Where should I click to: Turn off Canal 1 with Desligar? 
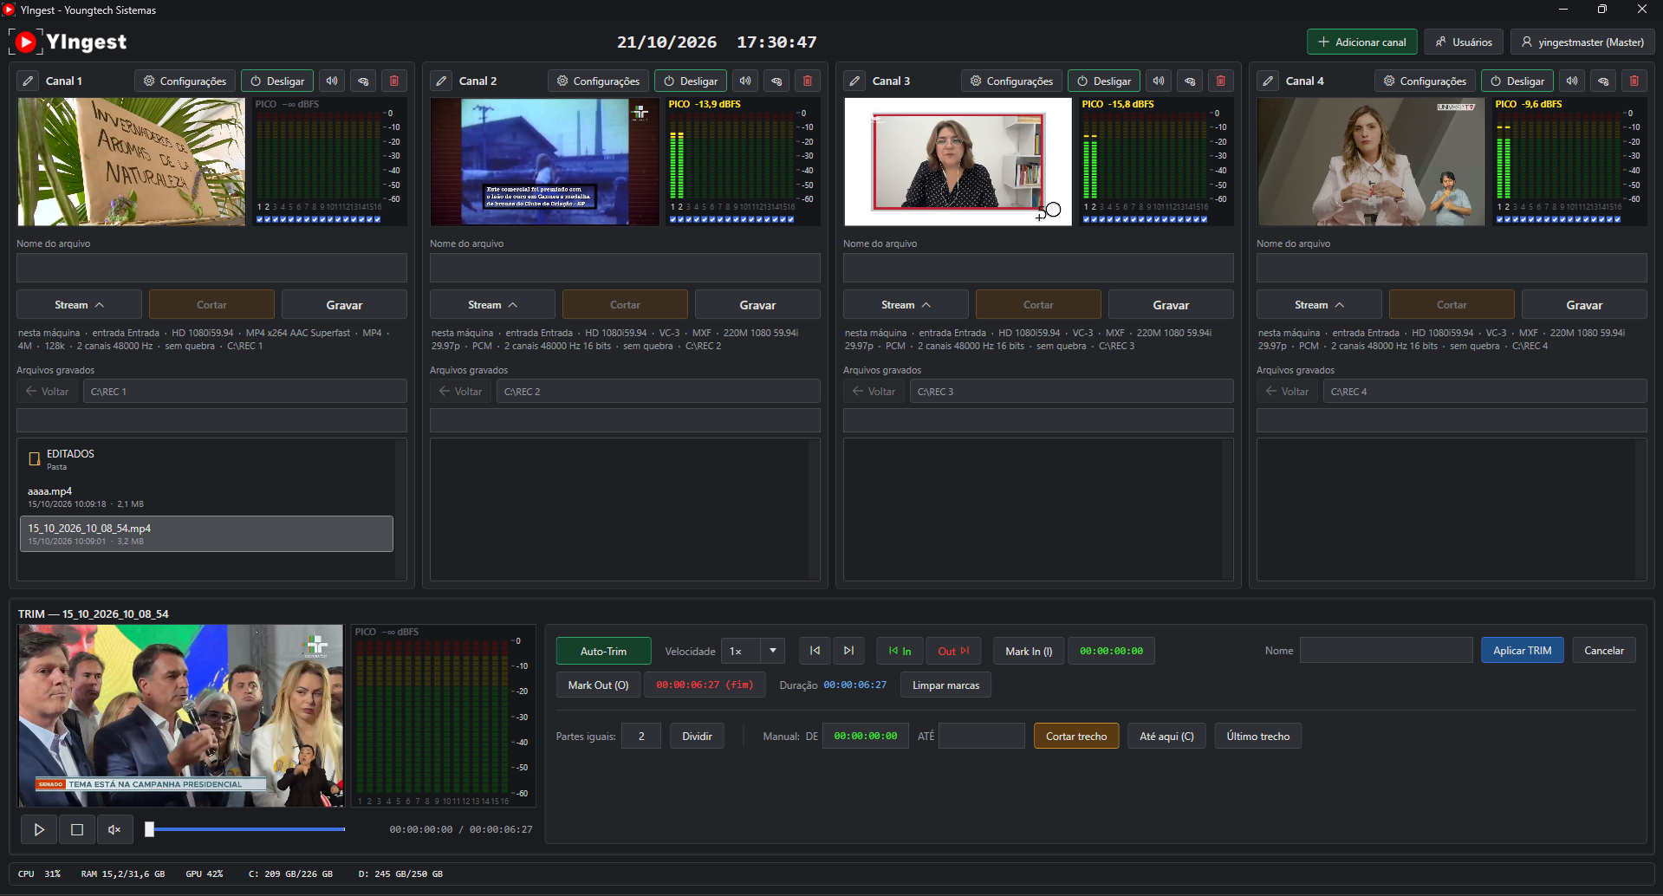tap(277, 81)
